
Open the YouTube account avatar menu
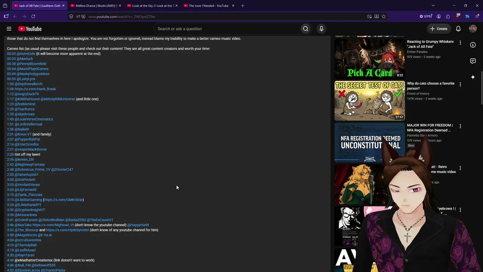[473, 29]
